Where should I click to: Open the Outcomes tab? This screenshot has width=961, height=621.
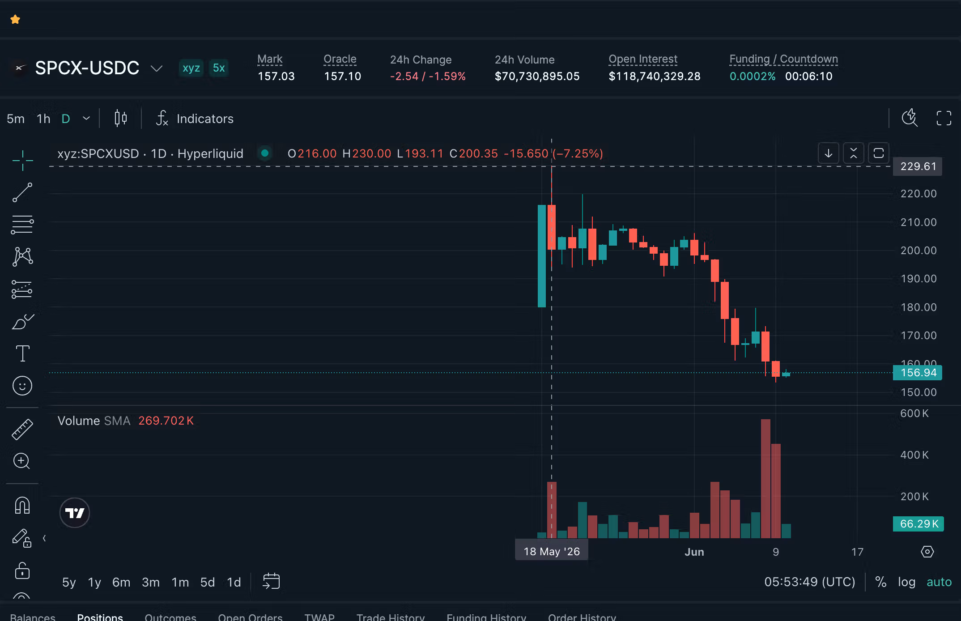[170, 617]
